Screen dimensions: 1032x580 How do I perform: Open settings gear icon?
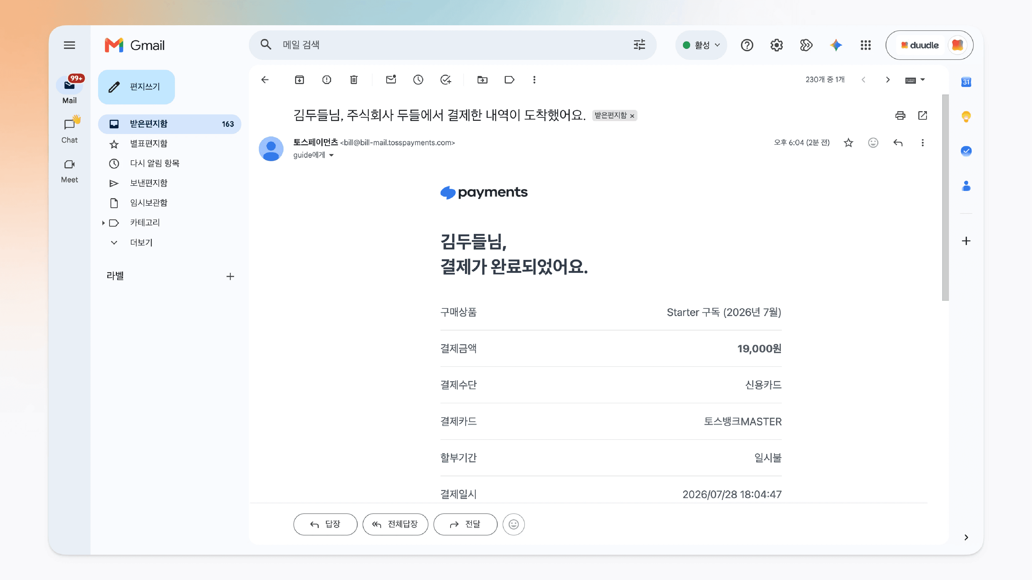tap(776, 45)
